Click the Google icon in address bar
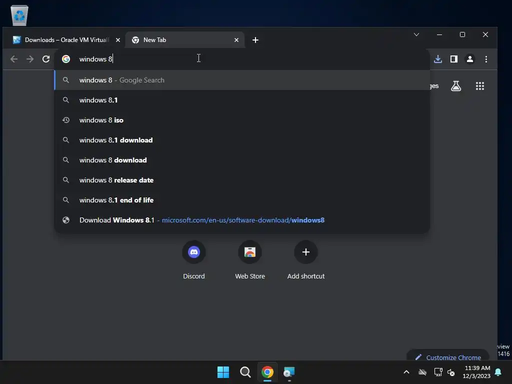The image size is (512, 384). tap(66, 59)
